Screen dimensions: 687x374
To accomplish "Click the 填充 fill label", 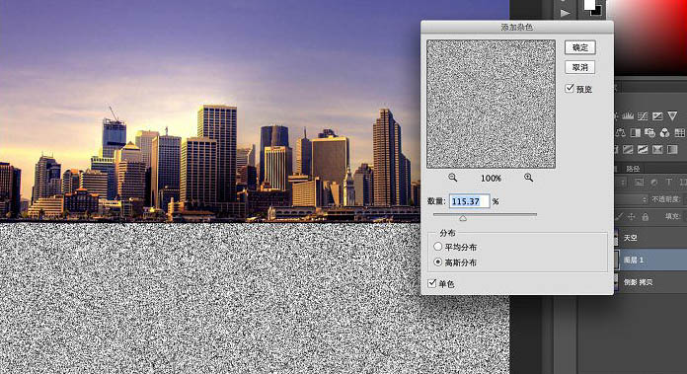I will pos(672,216).
